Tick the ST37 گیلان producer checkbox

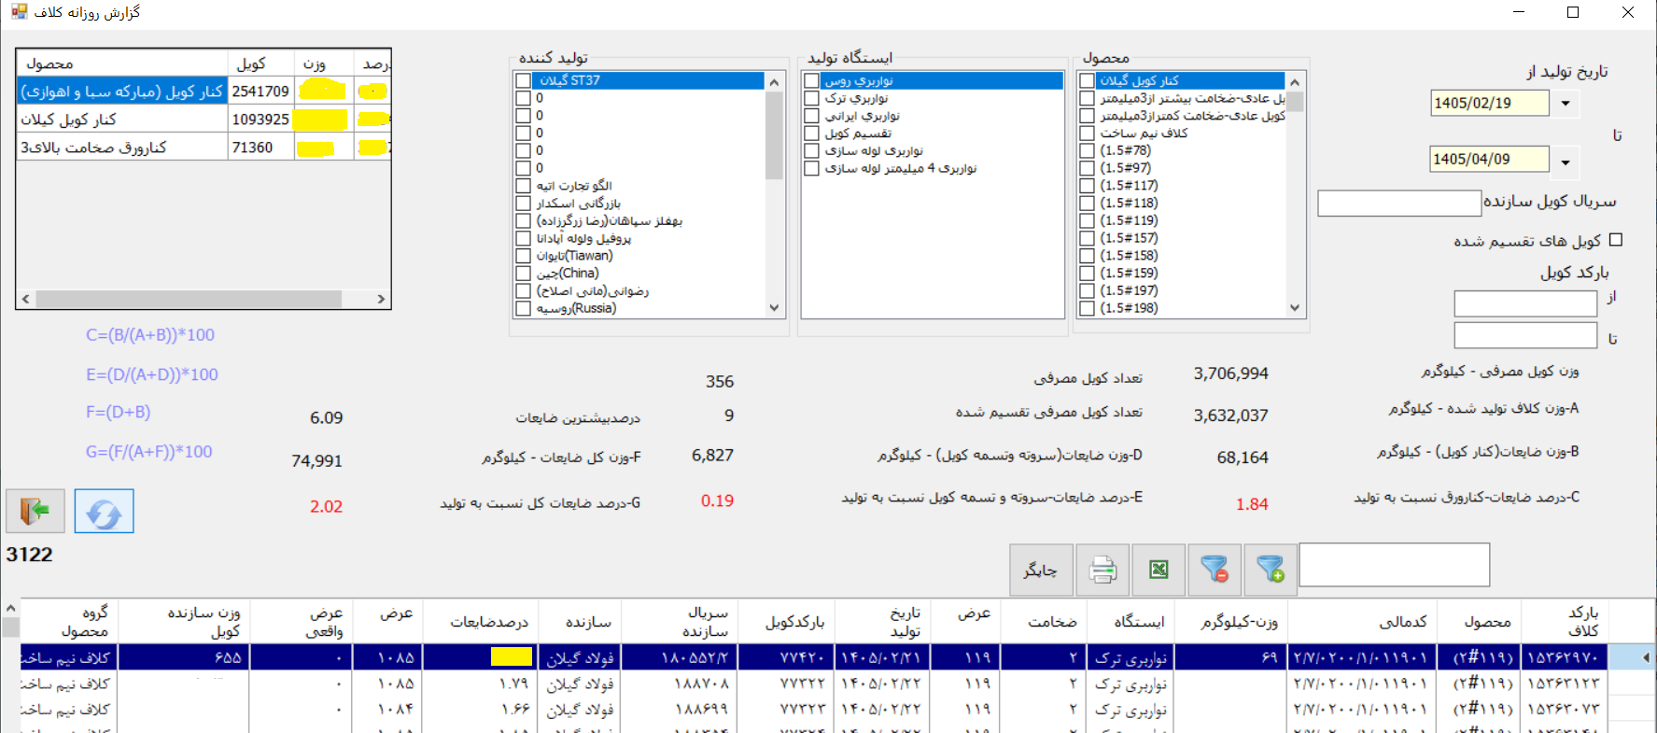pyautogui.click(x=524, y=80)
